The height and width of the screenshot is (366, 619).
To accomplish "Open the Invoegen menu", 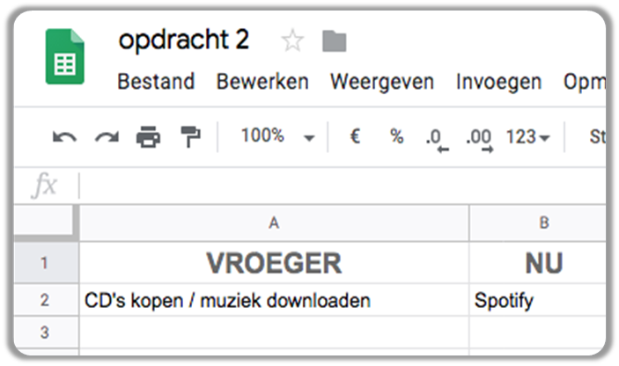I will [498, 83].
